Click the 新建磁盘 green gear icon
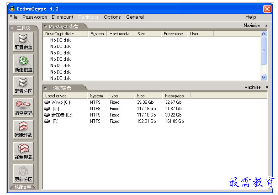This screenshot has height=195, width=278. [x=23, y=64]
